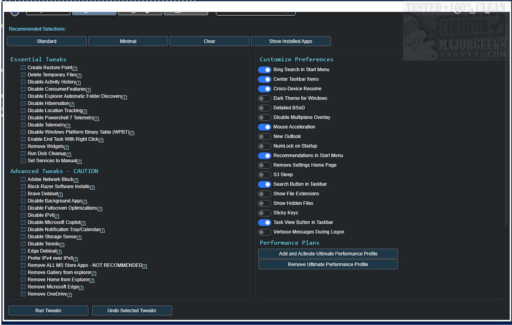Open help link for Disable Powershell 7 Telemetry
The width and height of the screenshot is (512, 325).
click(x=96, y=119)
